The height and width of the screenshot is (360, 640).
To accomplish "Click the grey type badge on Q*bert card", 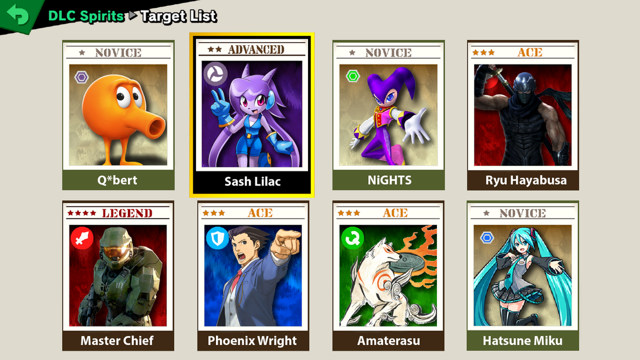I will tap(81, 77).
